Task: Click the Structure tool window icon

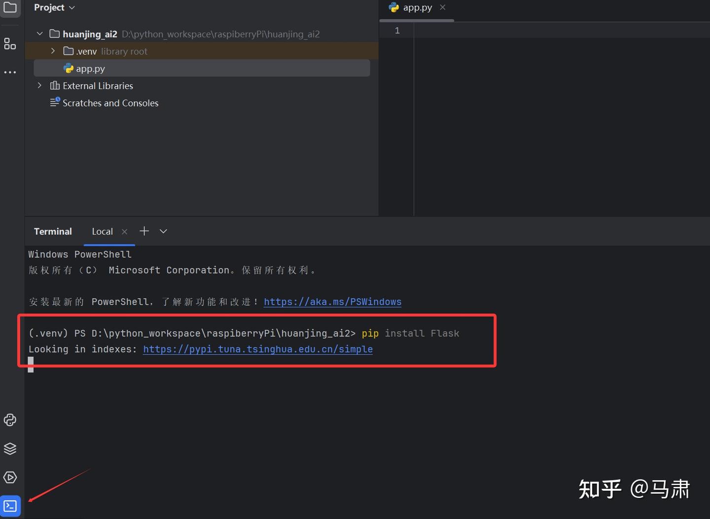Action: (x=10, y=43)
